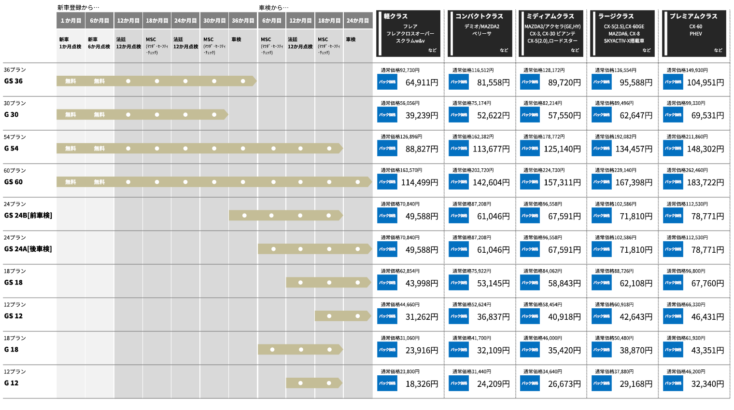Click the GS 36 dot under 36か月目

[x=243, y=81]
